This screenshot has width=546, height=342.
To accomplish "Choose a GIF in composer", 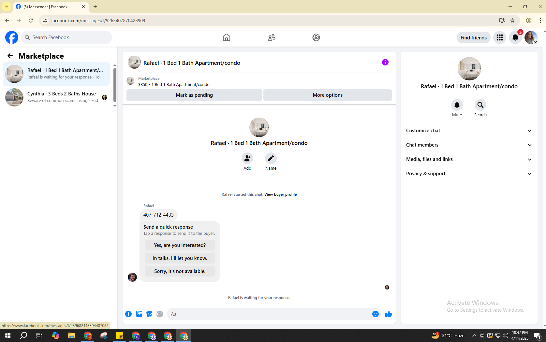I will [x=160, y=314].
